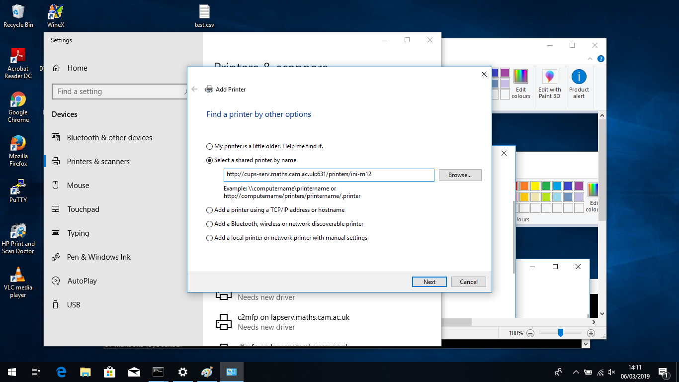Select Add a Bluetooth, wireless printer option
The width and height of the screenshot is (679, 382).
(209, 224)
